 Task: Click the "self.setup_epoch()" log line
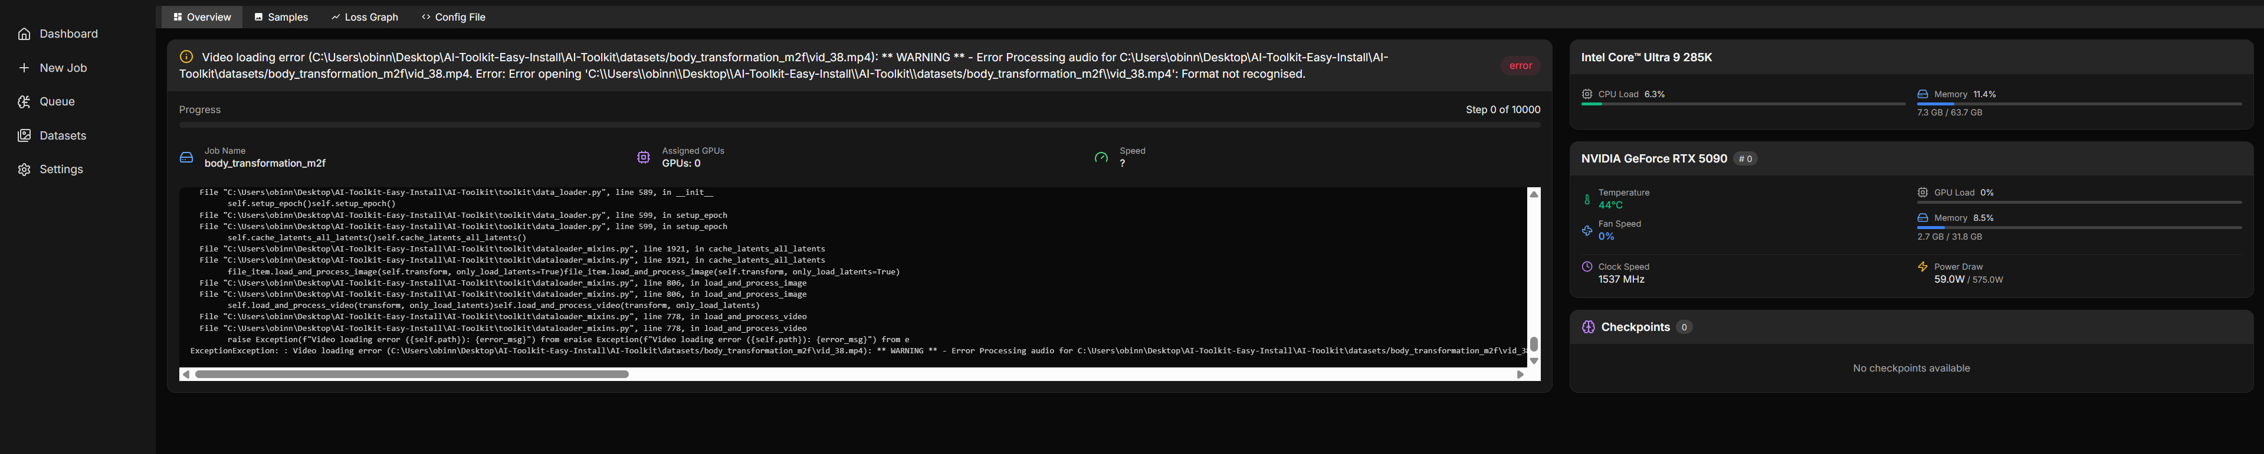(311, 204)
